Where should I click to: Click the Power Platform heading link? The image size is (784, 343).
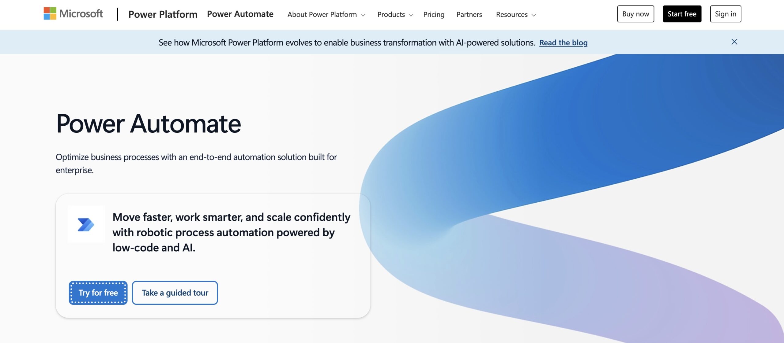click(x=163, y=14)
